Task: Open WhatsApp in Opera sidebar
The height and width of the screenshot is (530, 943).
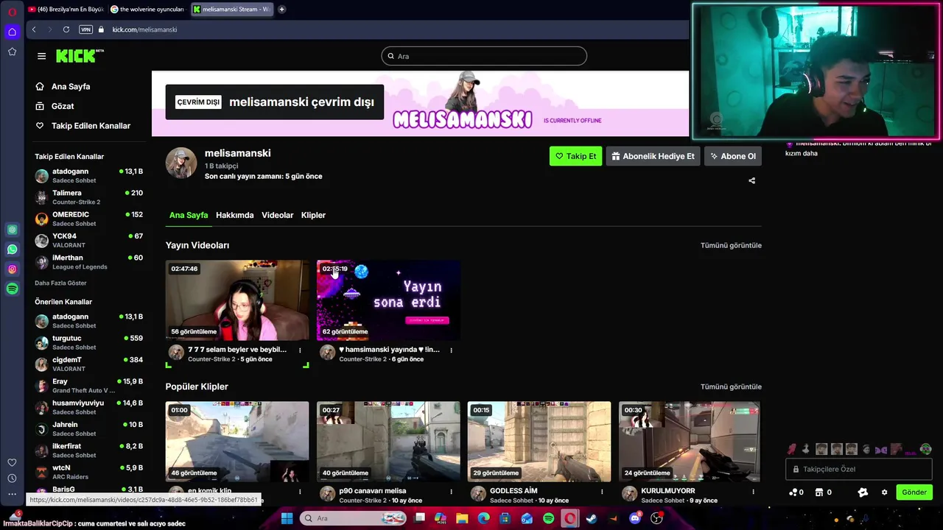Action: pos(12,250)
